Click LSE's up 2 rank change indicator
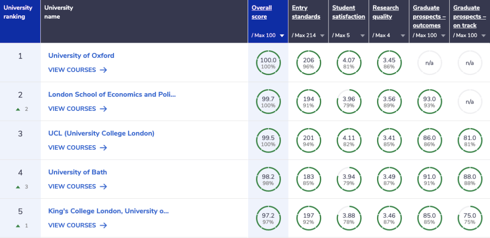 (x=22, y=109)
